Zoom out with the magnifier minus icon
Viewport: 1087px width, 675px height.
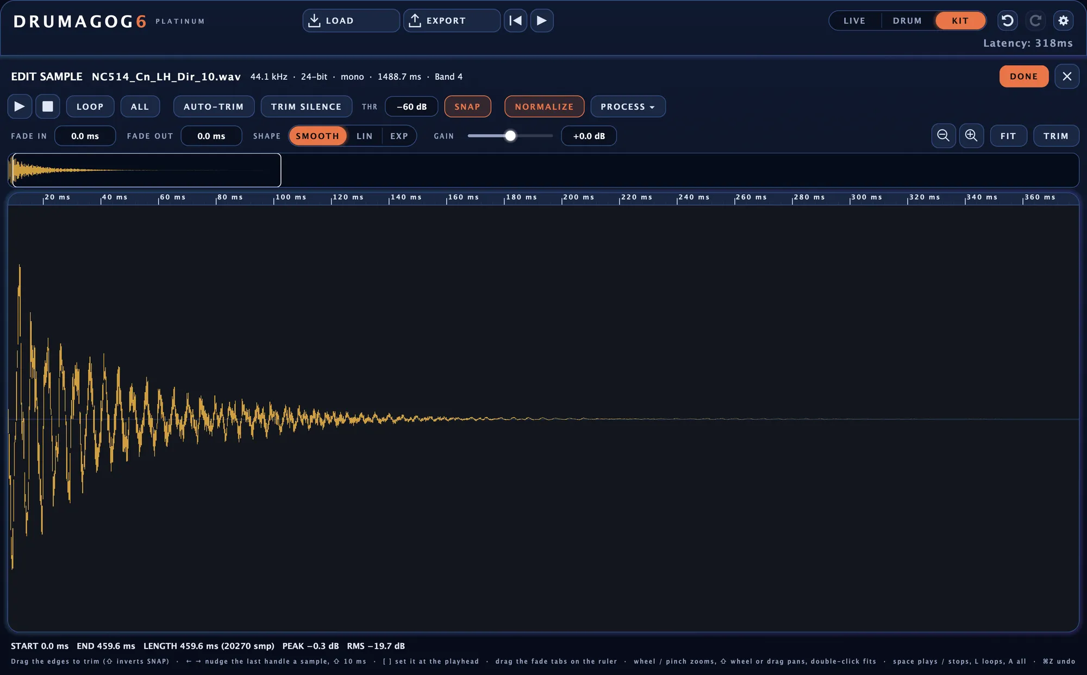pyautogui.click(x=944, y=136)
